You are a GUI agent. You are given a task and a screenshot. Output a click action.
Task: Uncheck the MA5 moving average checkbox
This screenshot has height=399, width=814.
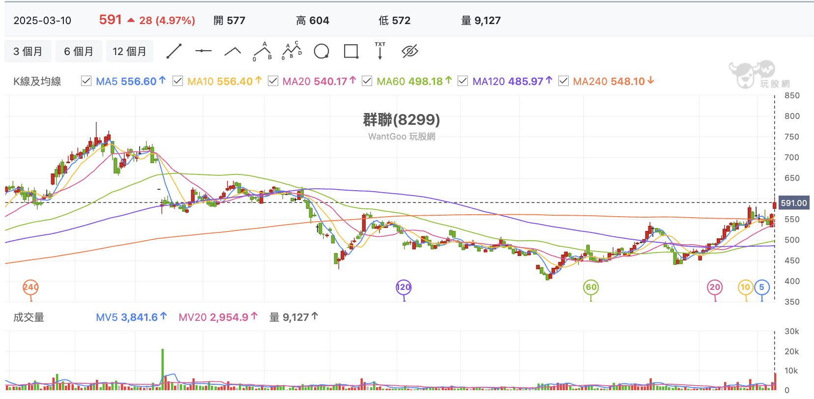(x=86, y=81)
